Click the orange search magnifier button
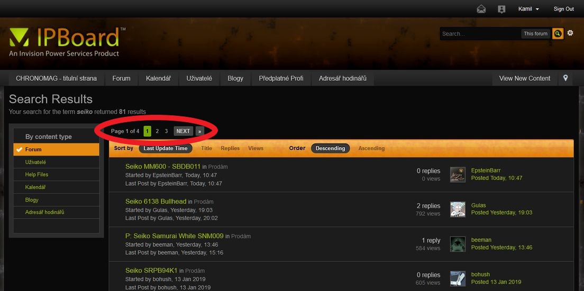 558,33
